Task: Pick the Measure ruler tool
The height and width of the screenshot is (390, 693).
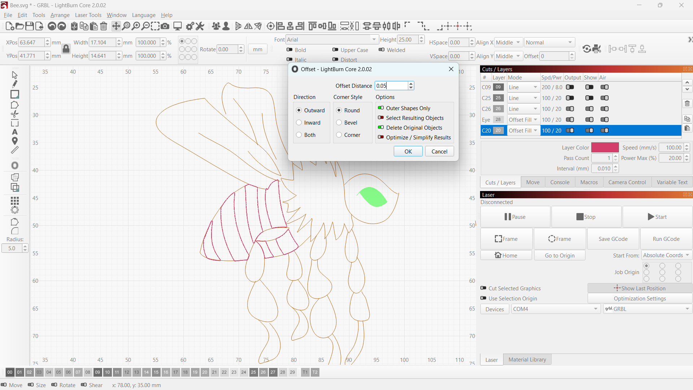Action: pos(14,150)
